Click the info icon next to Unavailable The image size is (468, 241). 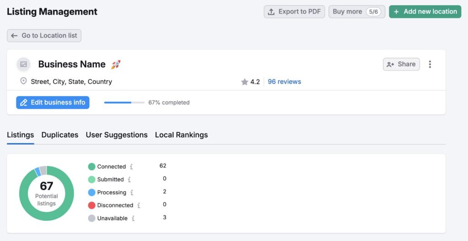pos(133,218)
